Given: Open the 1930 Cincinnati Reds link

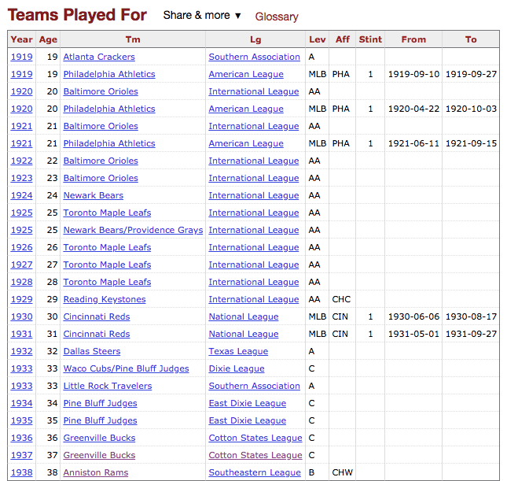Looking at the screenshot, I should point(97,316).
